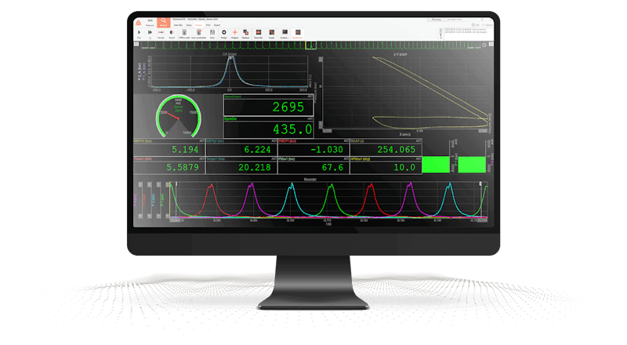Click the 254.065 work meter

(x=386, y=147)
